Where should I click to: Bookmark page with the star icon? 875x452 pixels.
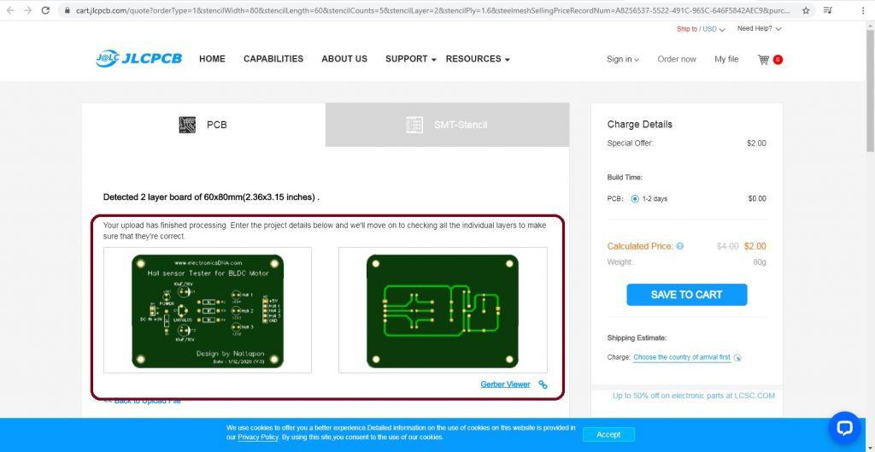point(806,10)
